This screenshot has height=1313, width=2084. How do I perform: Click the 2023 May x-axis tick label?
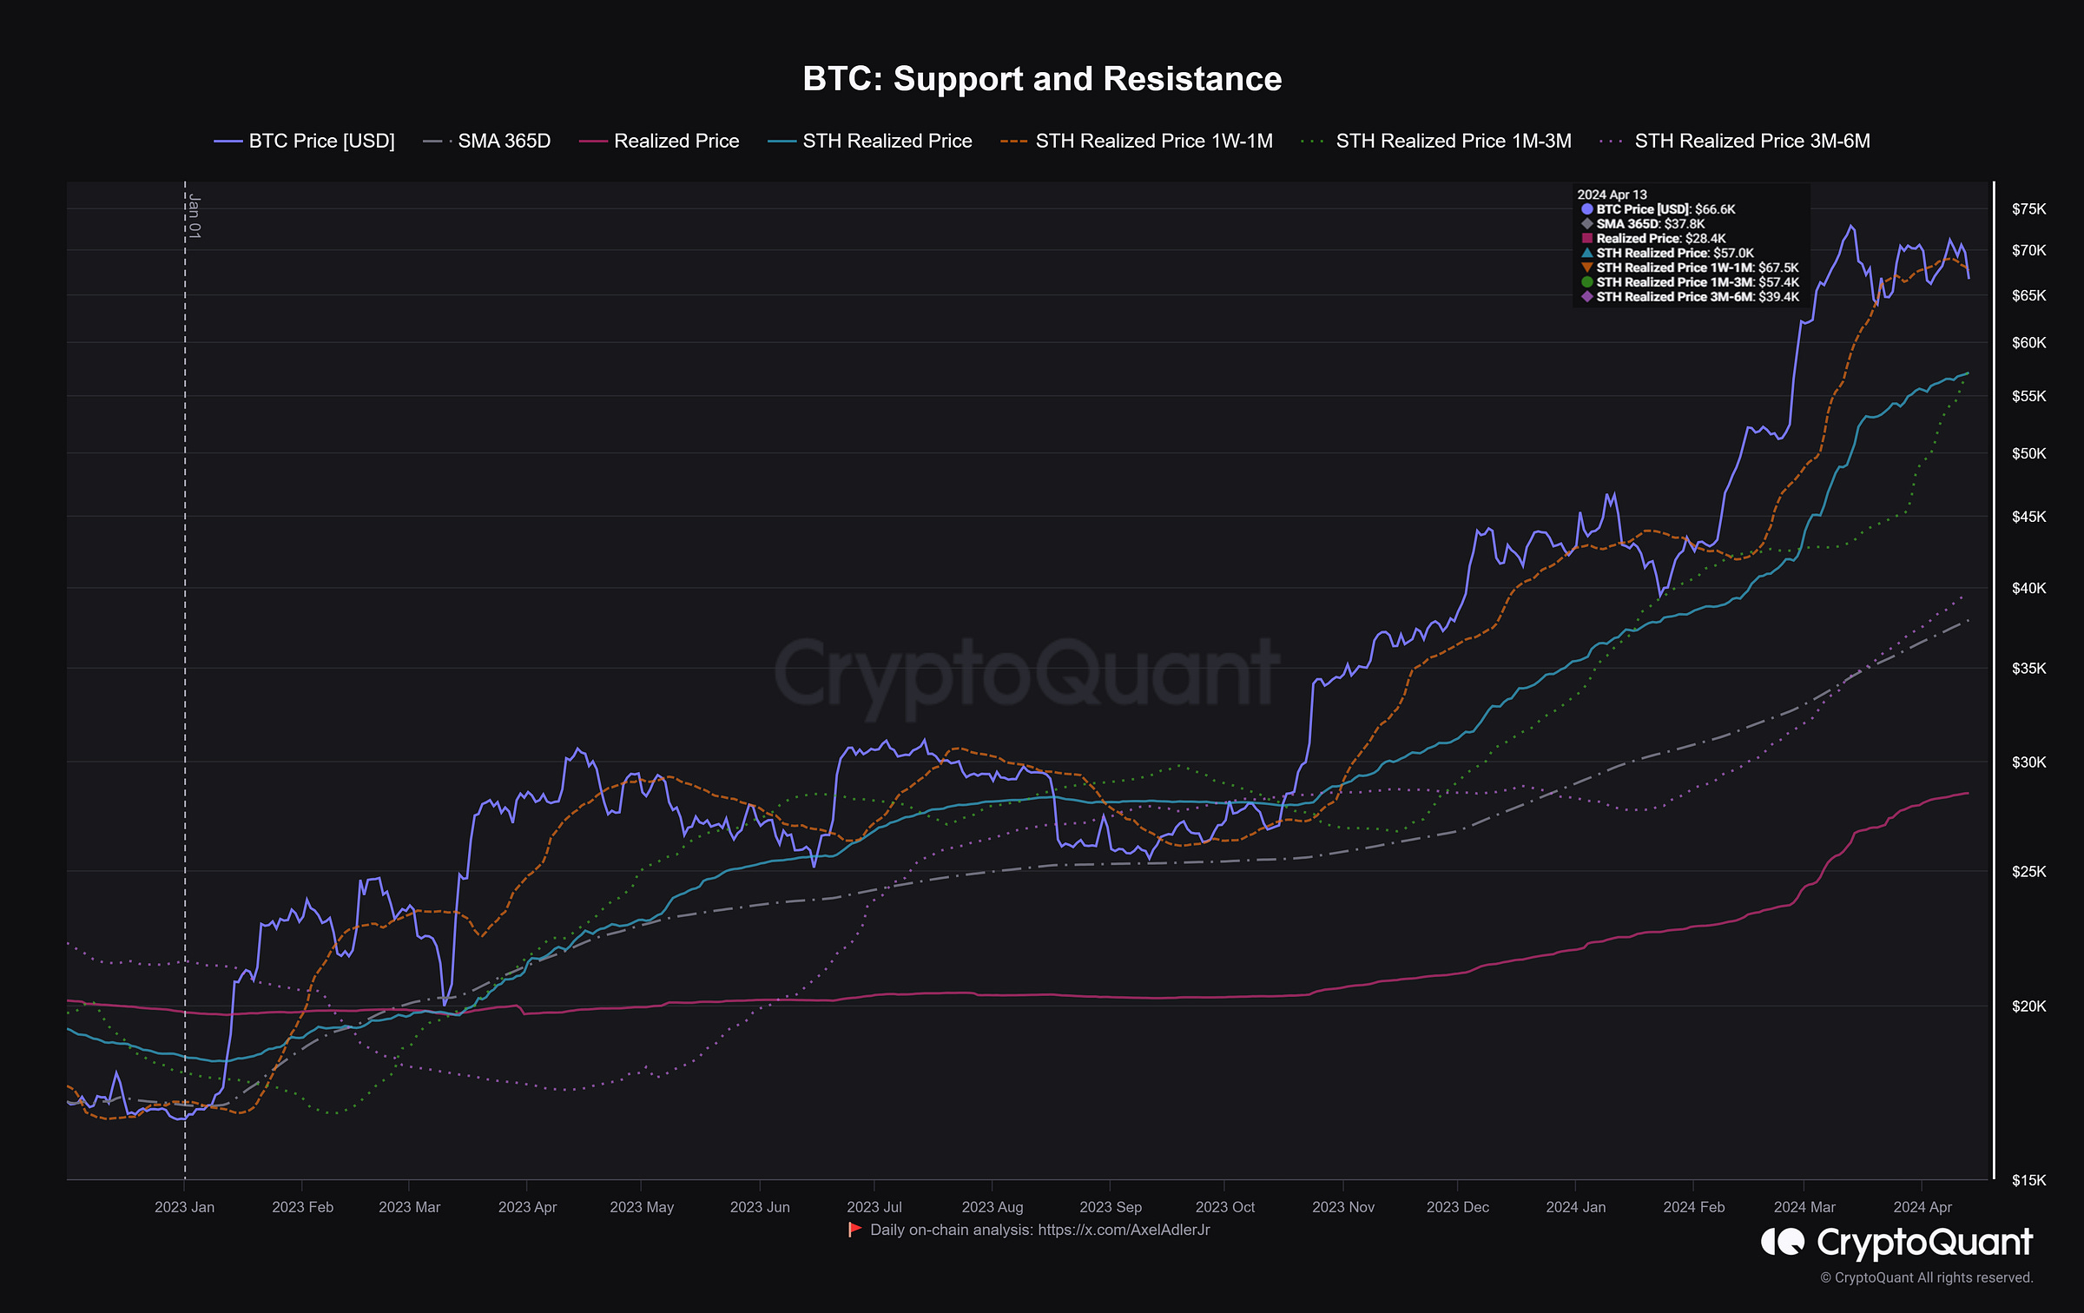coord(642,1207)
